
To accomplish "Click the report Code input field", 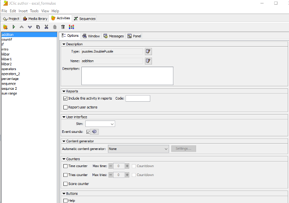I will click(137, 98).
